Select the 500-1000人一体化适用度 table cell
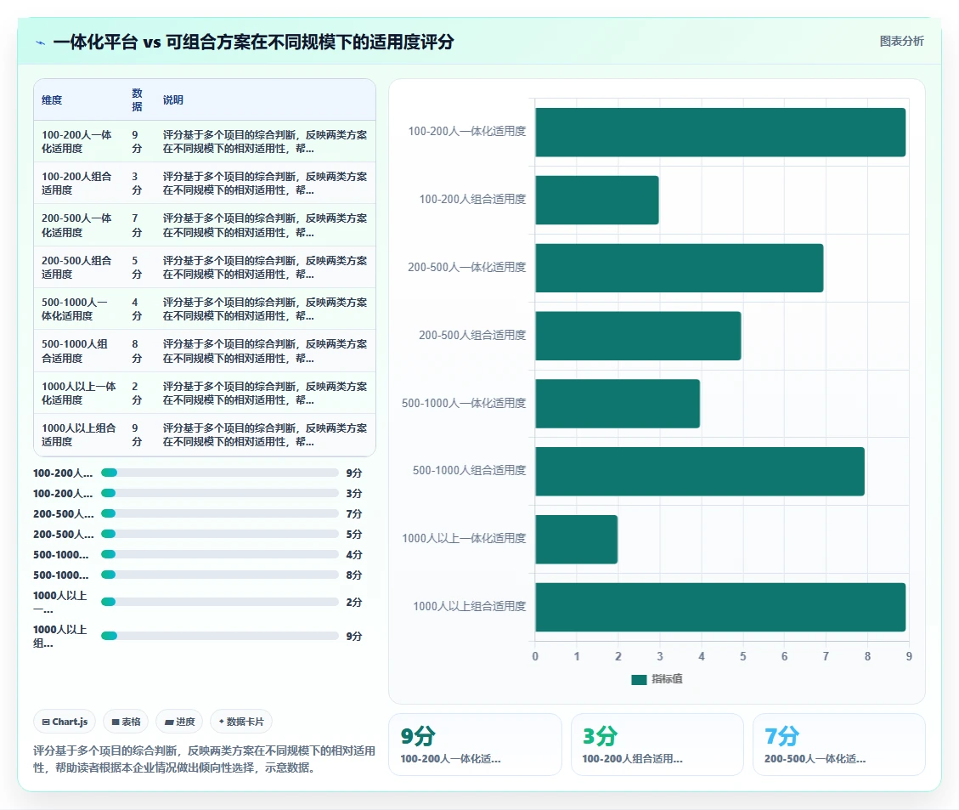959x810 pixels. (78, 309)
